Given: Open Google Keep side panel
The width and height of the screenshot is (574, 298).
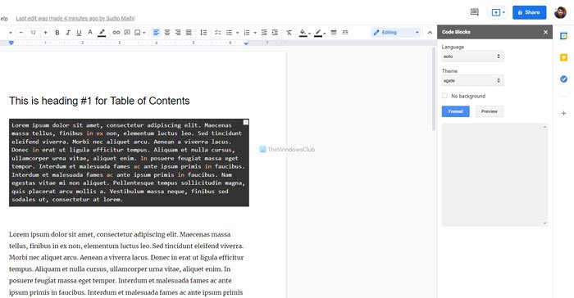Looking at the screenshot, I should coord(563,57).
